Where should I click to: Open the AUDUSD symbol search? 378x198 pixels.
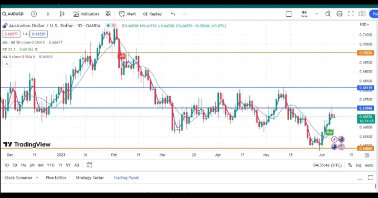point(13,14)
